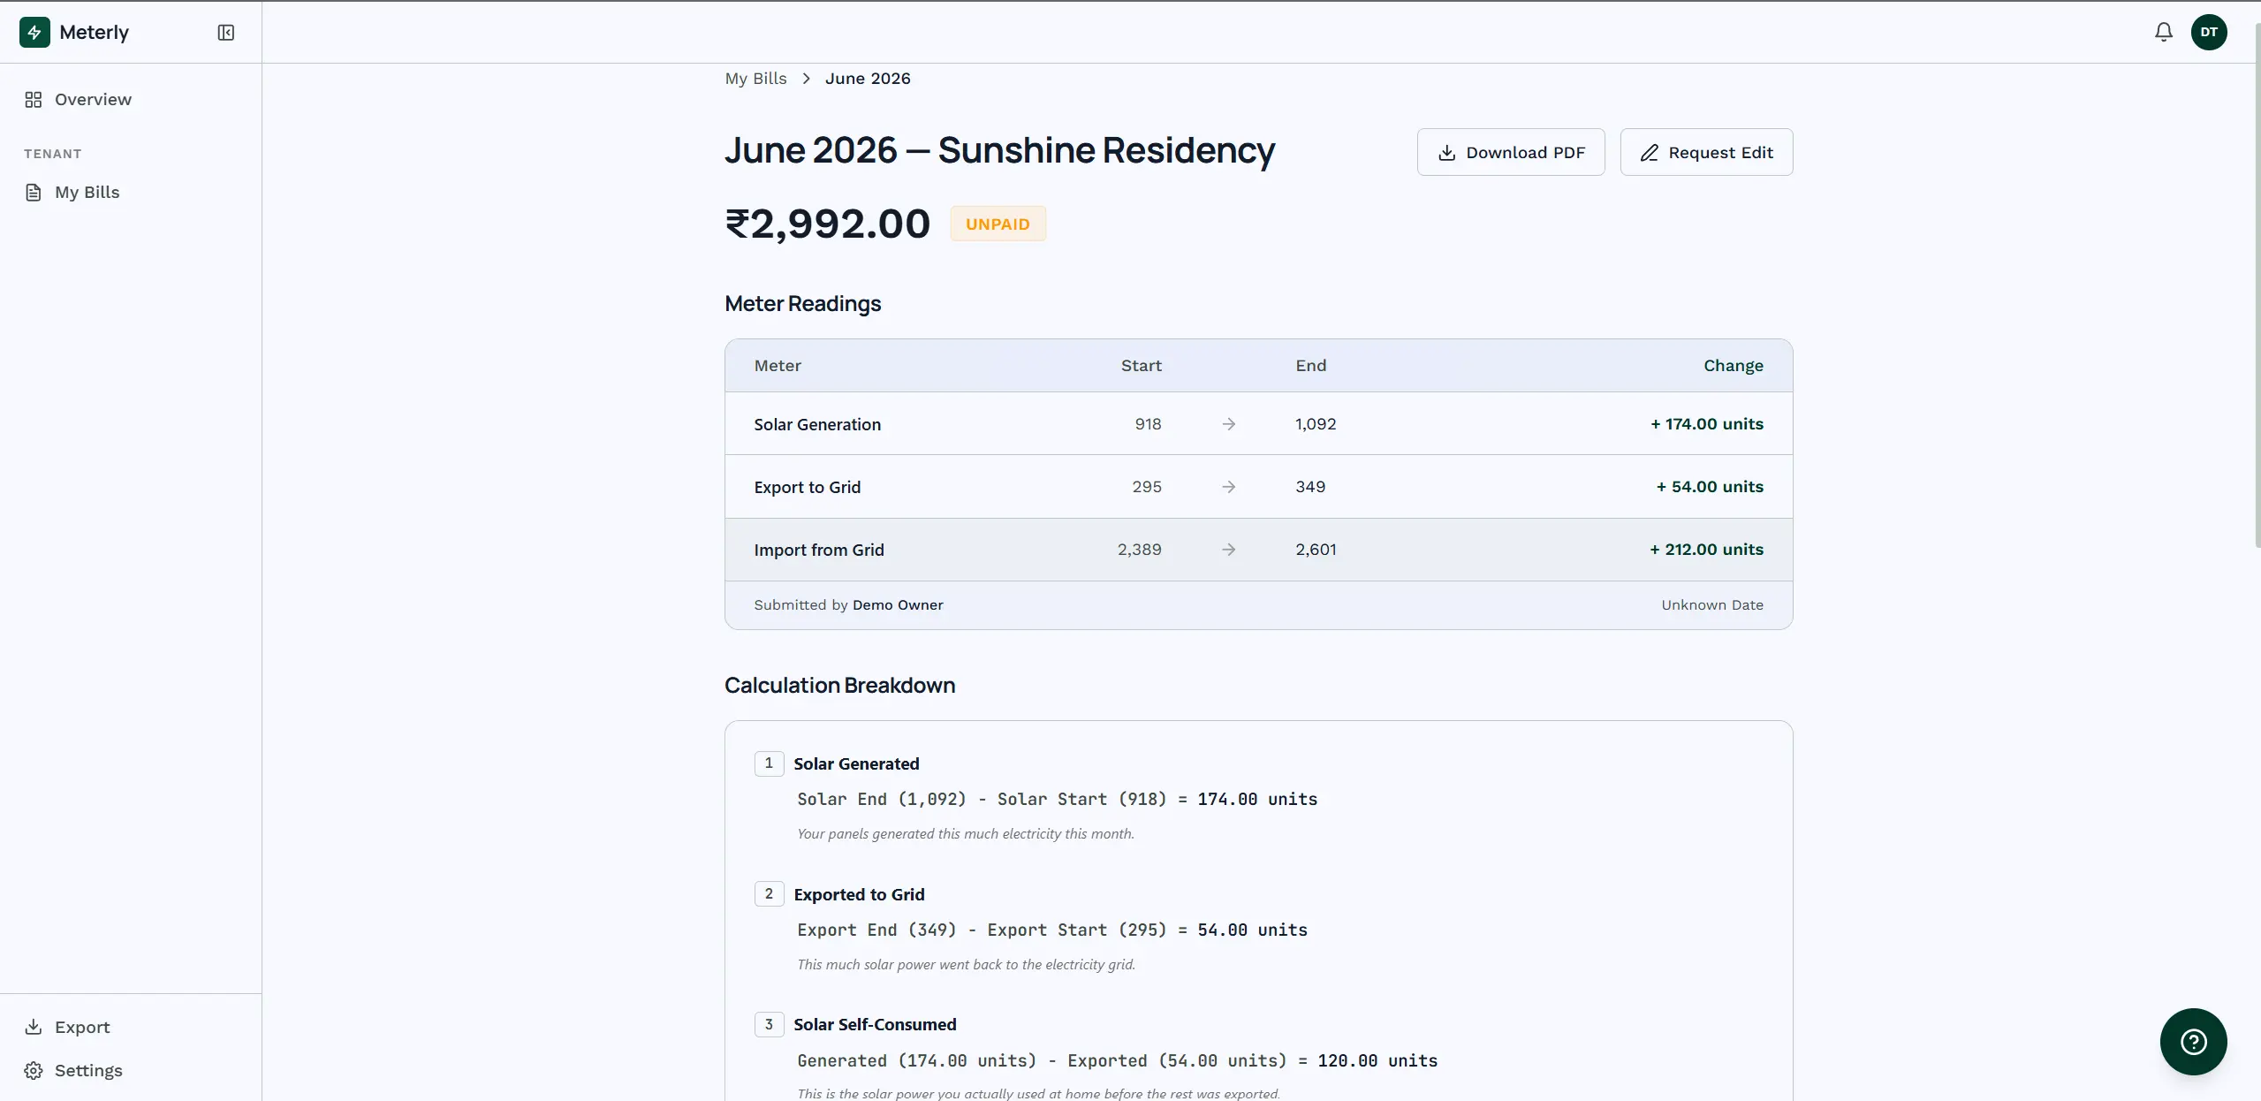Image resolution: width=2261 pixels, height=1101 pixels.
Task: Click the Solar Self-Consumed step heading
Action: [x=875, y=1025]
